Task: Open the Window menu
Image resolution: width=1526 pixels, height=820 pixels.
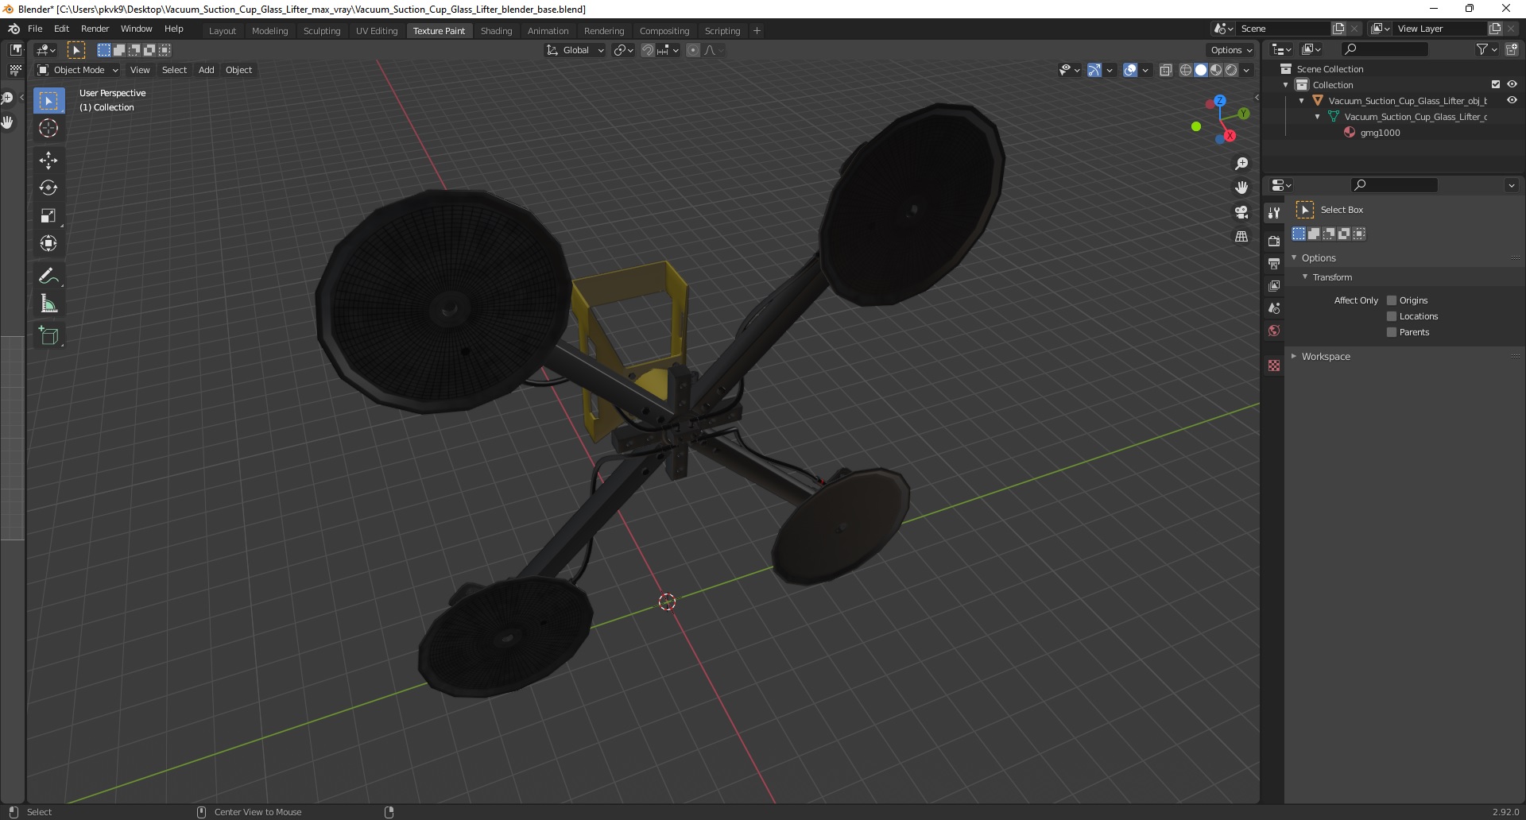Action: click(136, 29)
